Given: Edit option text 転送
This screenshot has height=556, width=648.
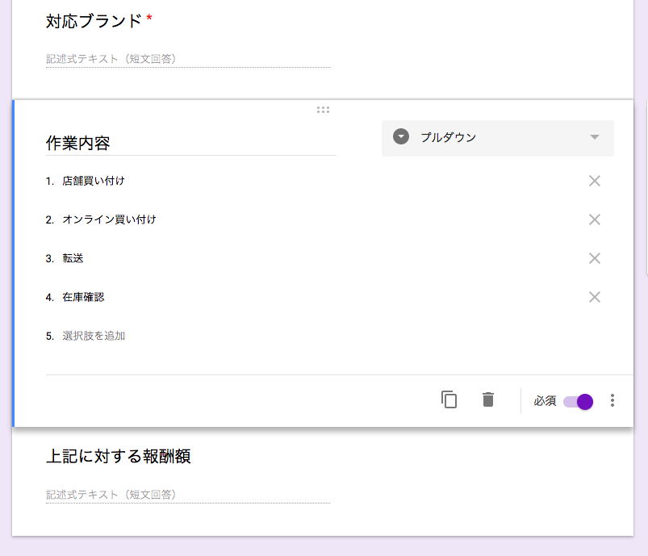Looking at the screenshot, I should pos(73,258).
